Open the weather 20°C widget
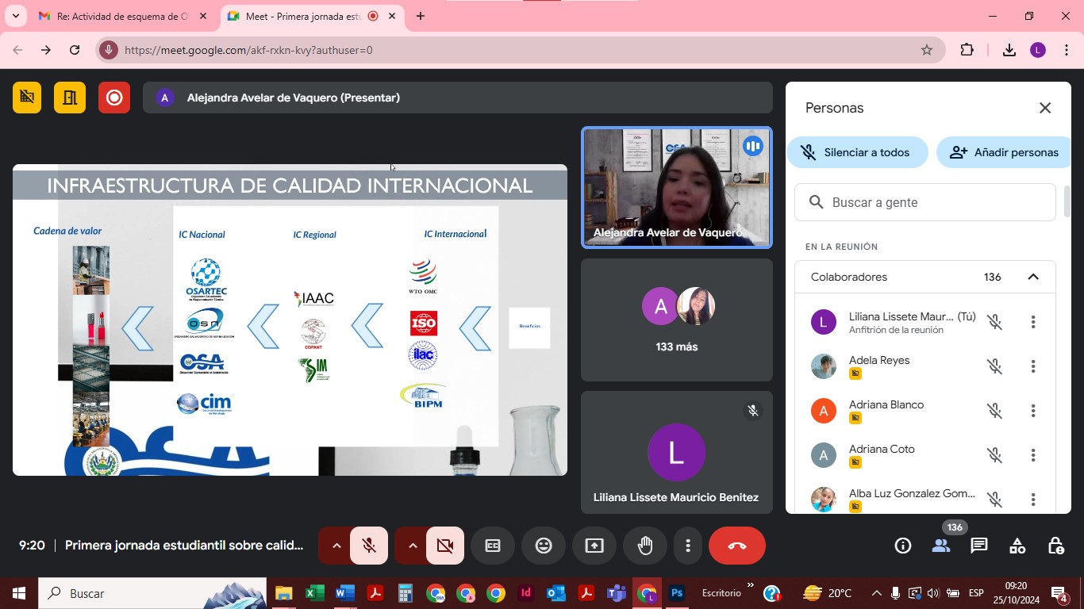 pyautogui.click(x=828, y=593)
